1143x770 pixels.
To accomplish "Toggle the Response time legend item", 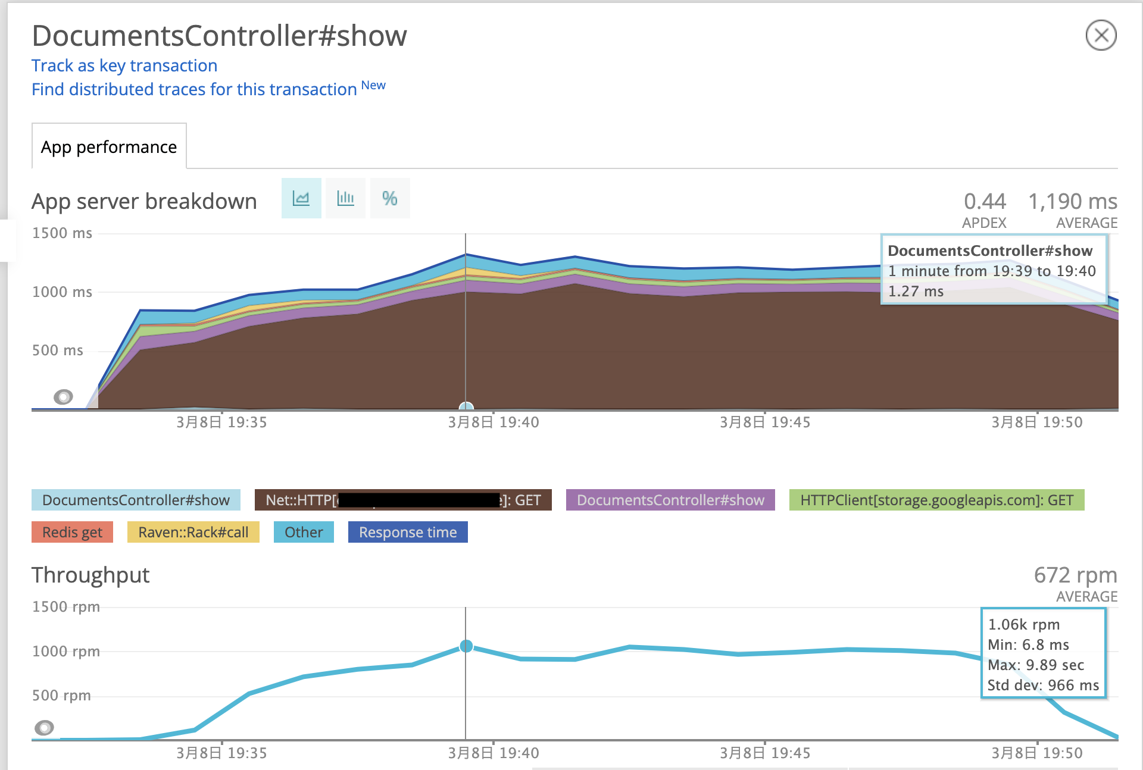I will pyautogui.click(x=408, y=532).
